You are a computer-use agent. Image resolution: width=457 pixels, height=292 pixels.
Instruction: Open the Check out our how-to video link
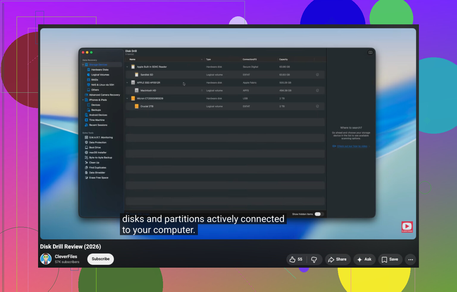click(352, 146)
